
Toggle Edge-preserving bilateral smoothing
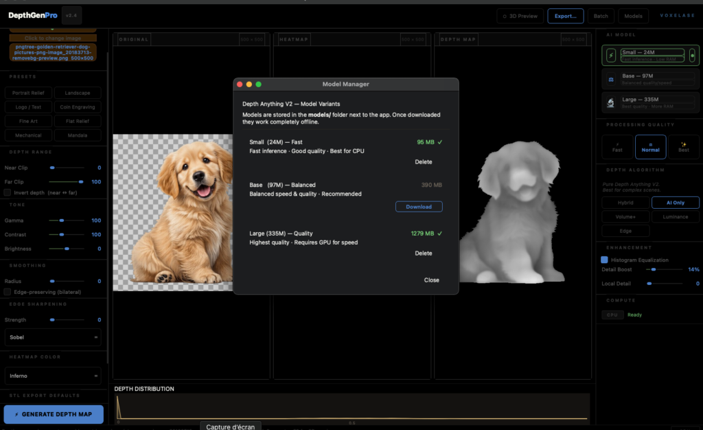(x=8, y=292)
